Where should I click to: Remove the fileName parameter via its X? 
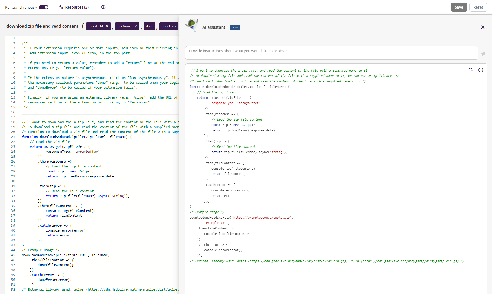tap(135, 26)
